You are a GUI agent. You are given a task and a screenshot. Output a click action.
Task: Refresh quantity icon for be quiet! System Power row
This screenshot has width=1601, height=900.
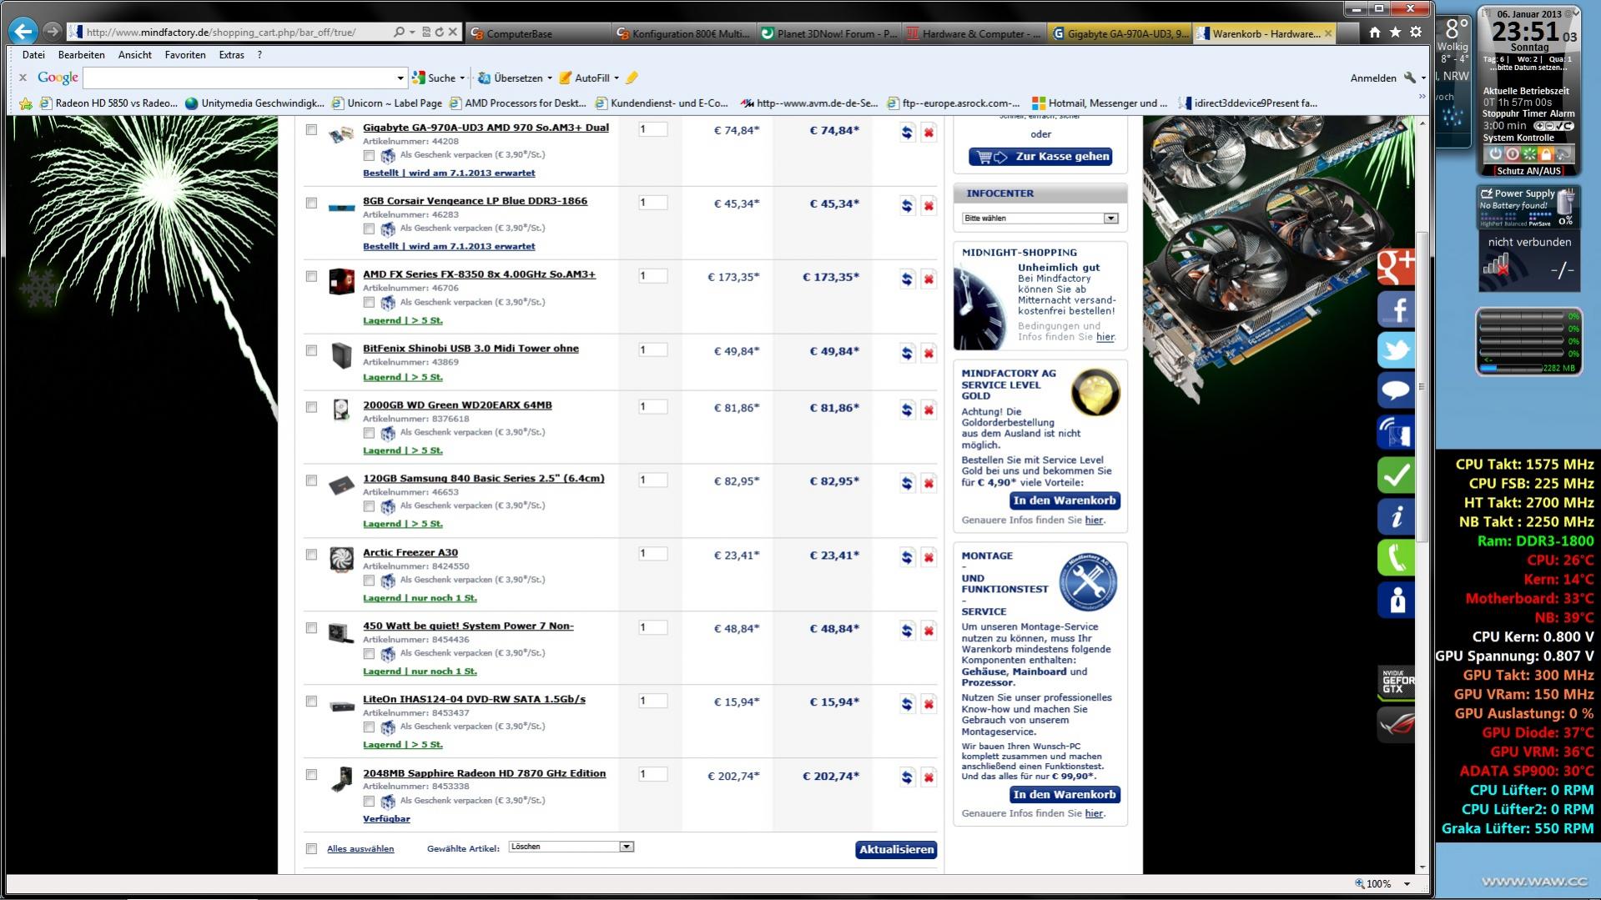[x=907, y=631]
